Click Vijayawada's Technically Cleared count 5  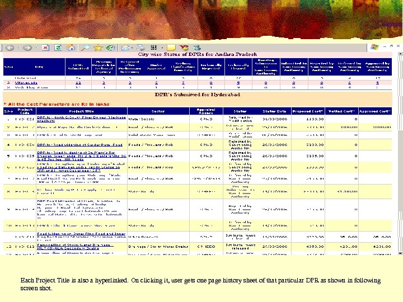coord(238,83)
